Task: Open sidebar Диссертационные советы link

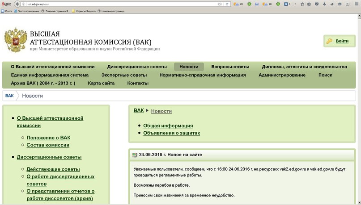Action: [49, 157]
